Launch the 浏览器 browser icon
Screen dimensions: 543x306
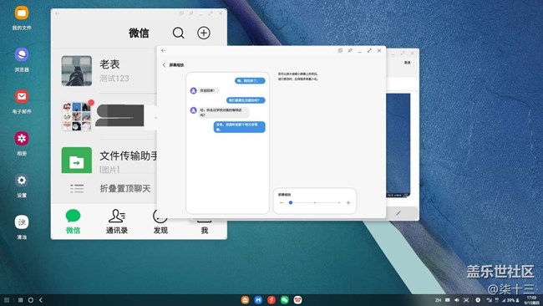point(22,59)
